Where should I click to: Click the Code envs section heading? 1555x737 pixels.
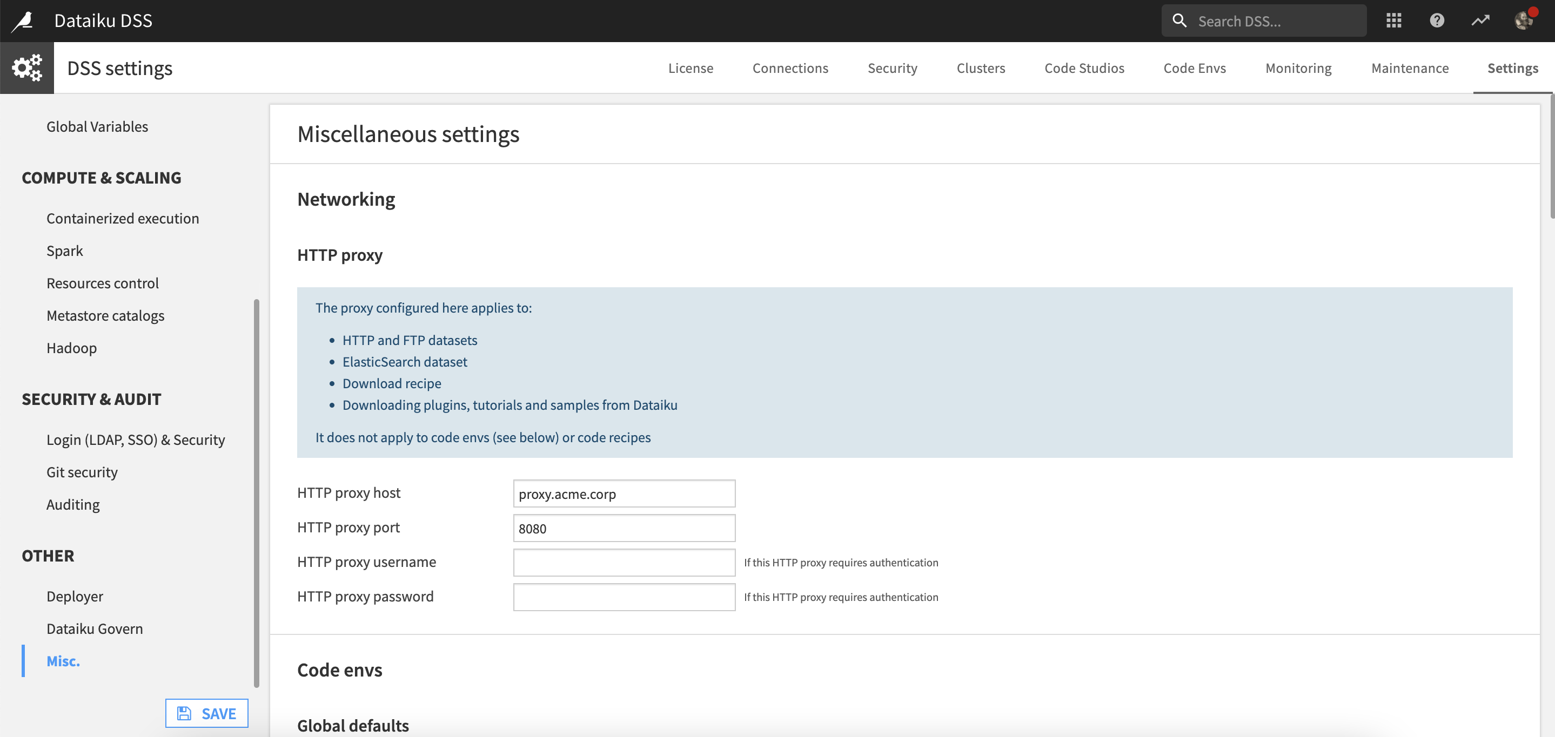click(x=339, y=670)
